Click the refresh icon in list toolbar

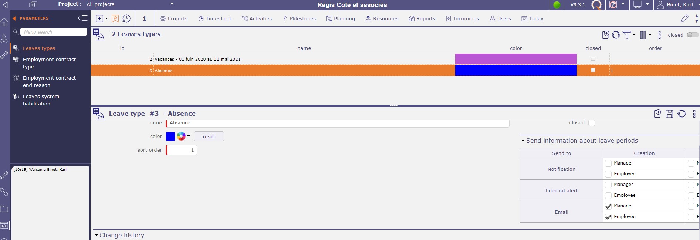[x=616, y=35]
